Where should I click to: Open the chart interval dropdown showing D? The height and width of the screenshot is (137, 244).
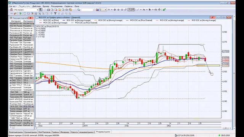tap(106, 10)
